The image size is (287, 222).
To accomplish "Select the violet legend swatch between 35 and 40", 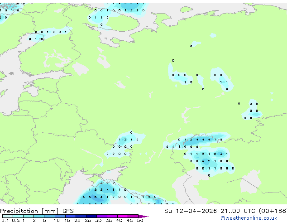I will 112,216.
